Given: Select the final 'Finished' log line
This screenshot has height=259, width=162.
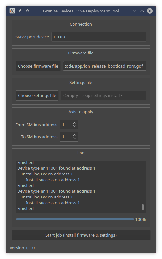Looking at the screenshot, I should click(x=25, y=208).
